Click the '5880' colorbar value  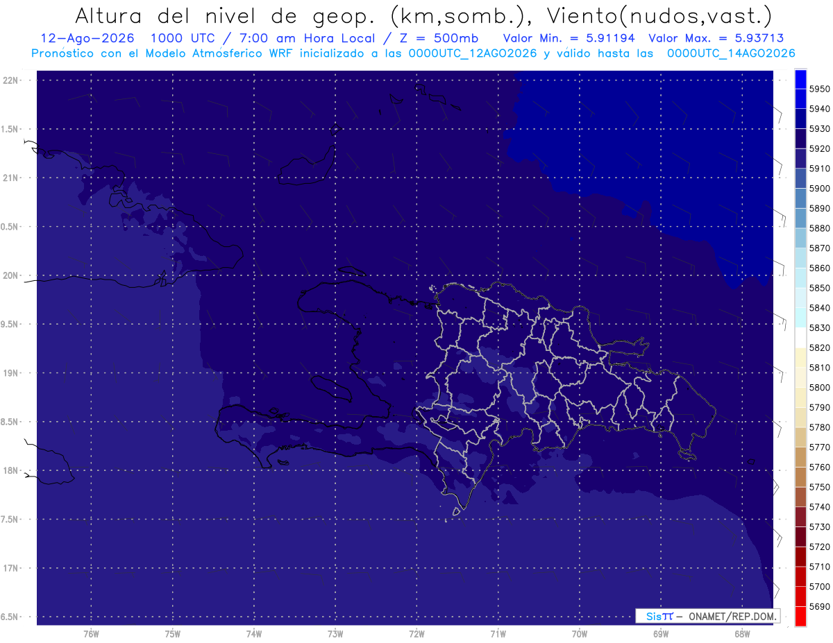point(820,228)
